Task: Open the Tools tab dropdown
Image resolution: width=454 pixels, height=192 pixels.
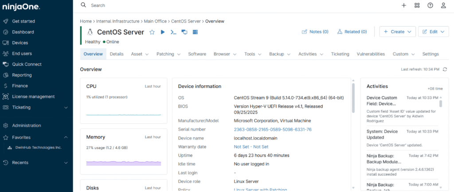Action: point(253,54)
